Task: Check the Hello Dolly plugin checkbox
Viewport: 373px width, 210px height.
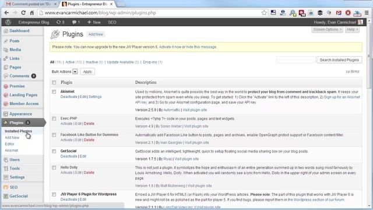Action: pos(54,167)
